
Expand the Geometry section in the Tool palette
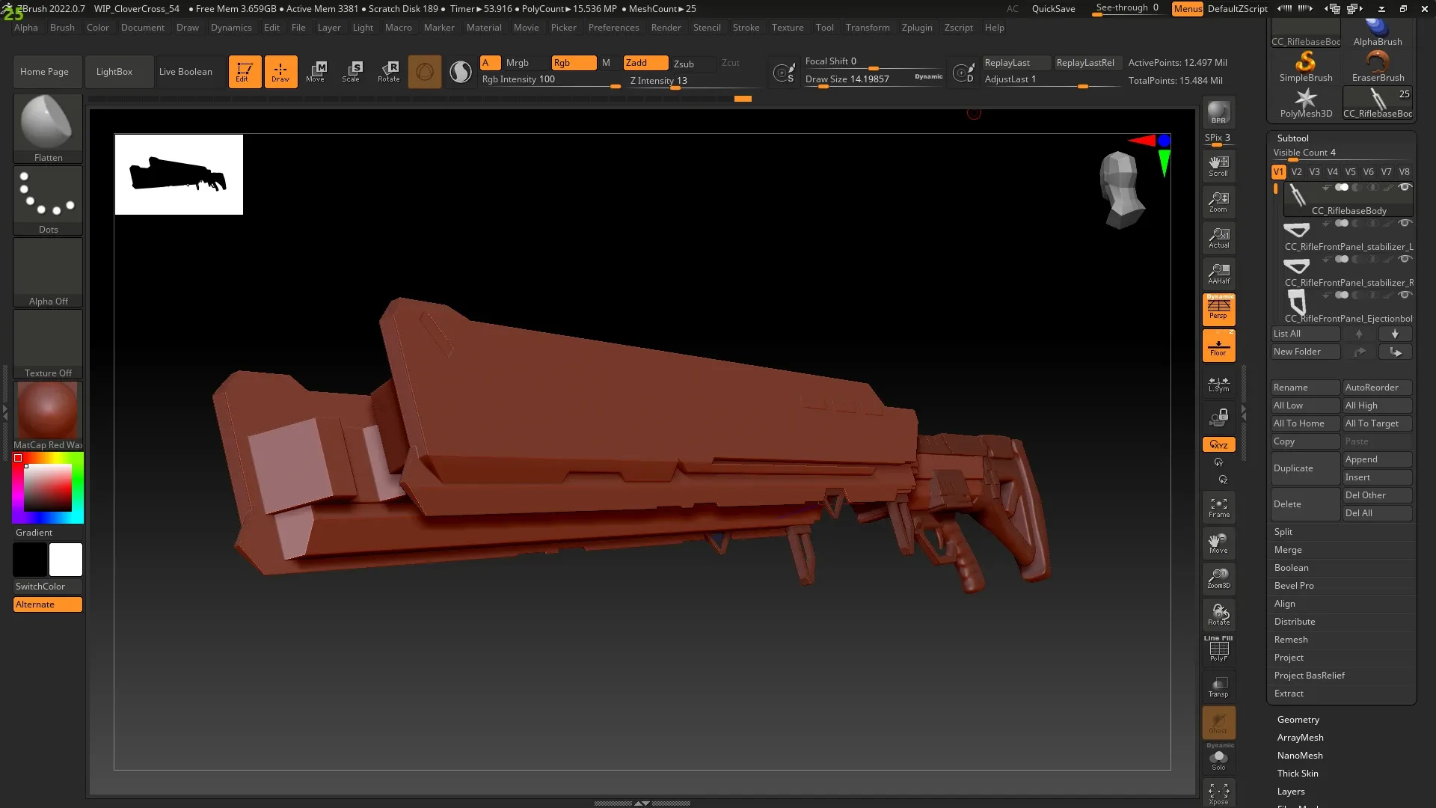point(1298,719)
